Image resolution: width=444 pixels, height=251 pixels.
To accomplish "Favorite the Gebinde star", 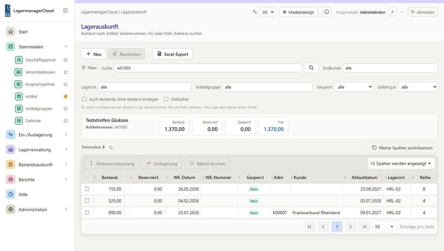I will coord(65,121).
